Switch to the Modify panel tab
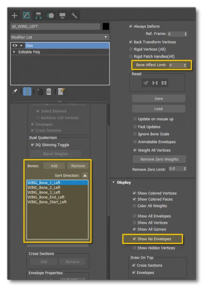 [27, 15]
